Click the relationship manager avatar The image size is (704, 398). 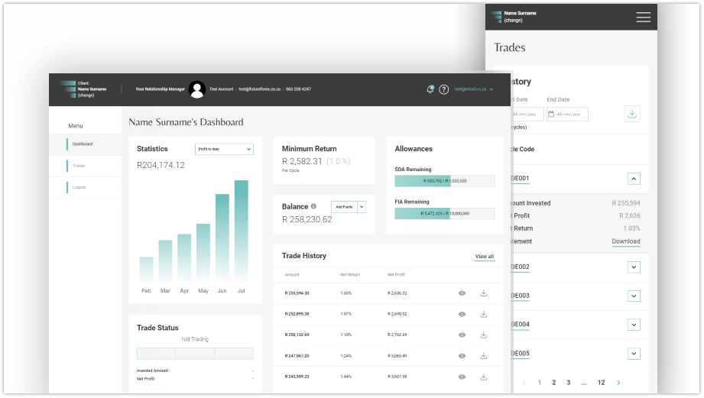click(x=197, y=89)
